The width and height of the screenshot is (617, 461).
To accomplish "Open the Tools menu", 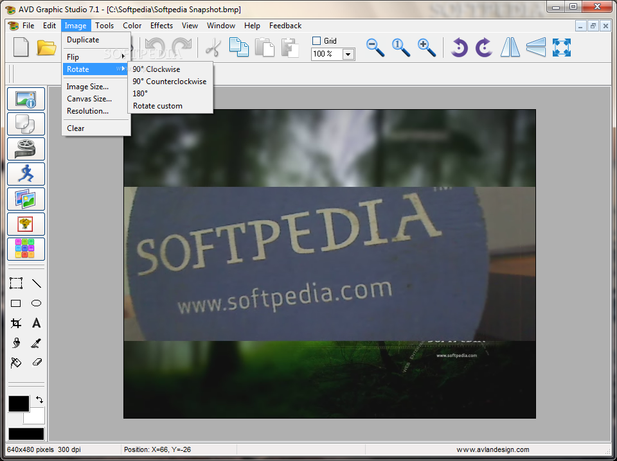I will click(105, 26).
